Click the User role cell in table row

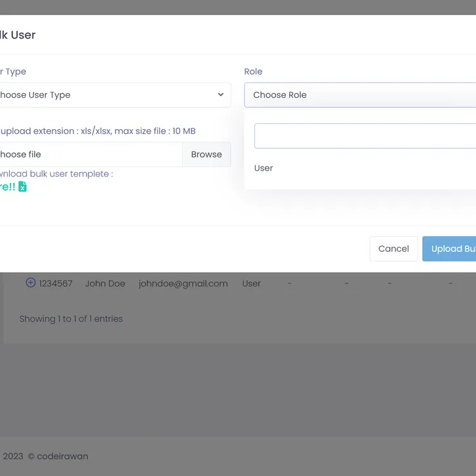(x=251, y=284)
